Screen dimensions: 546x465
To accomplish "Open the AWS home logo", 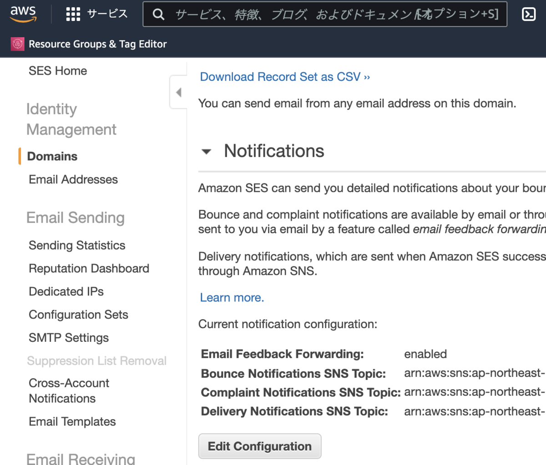I will (x=23, y=14).
